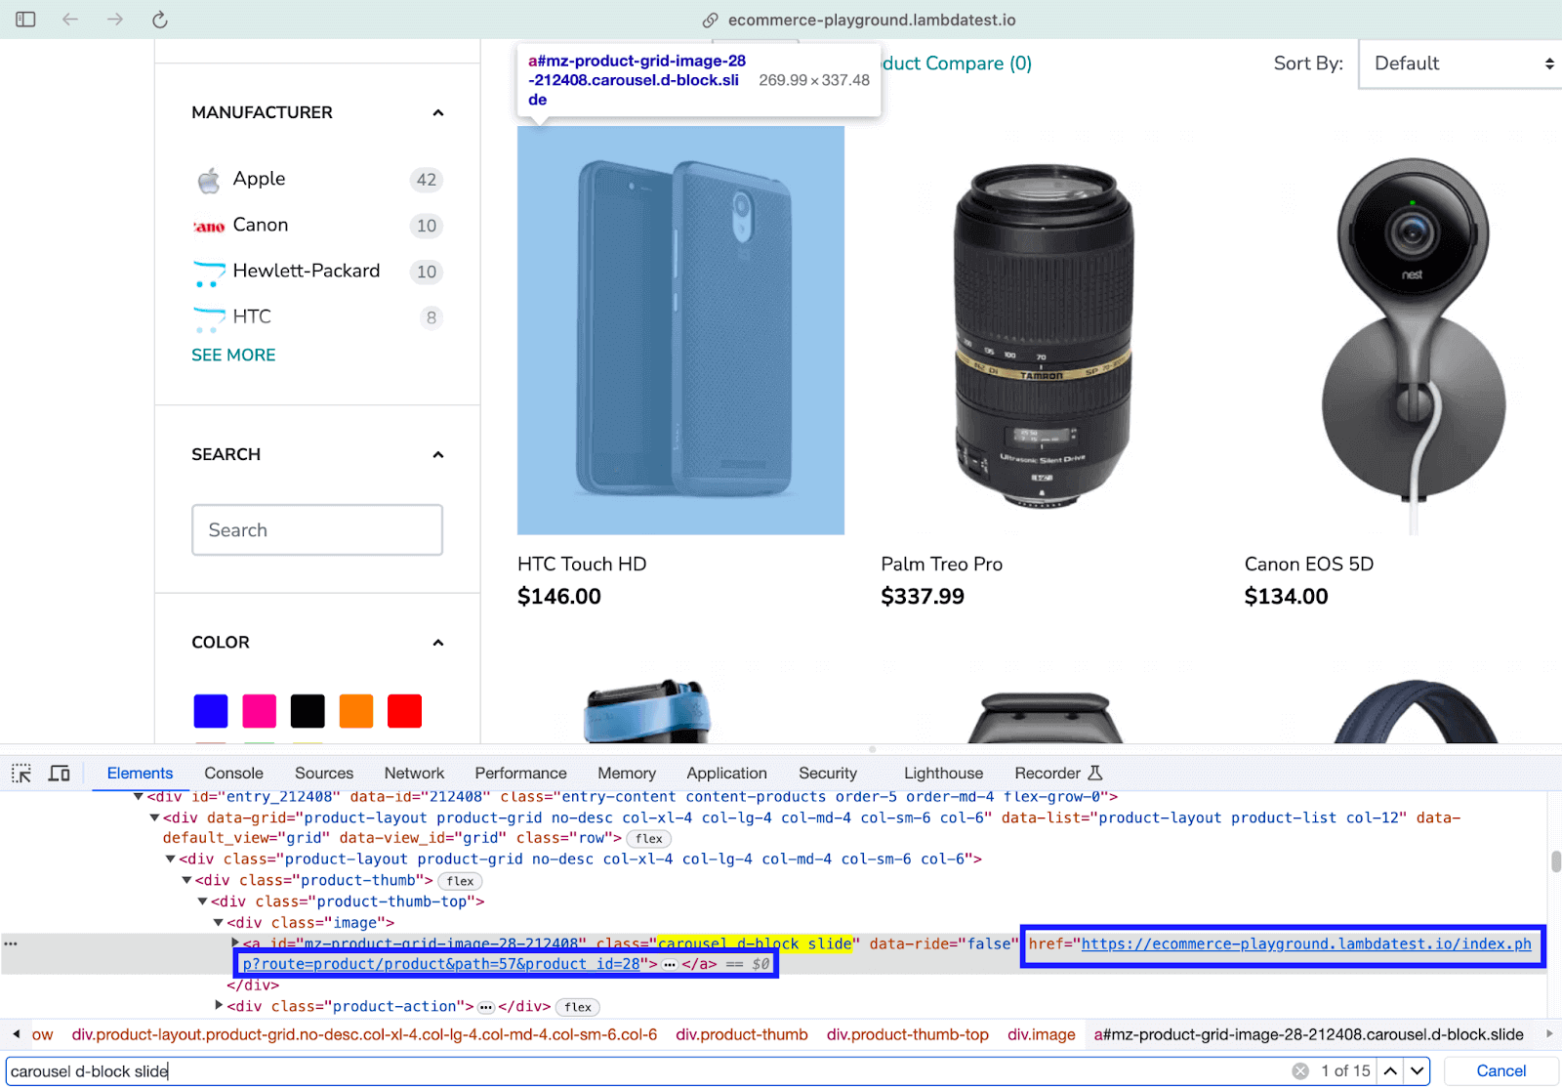Jump to previous match with up chevron
Screen dimensions: 1562x1090
click(1392, 1070)
